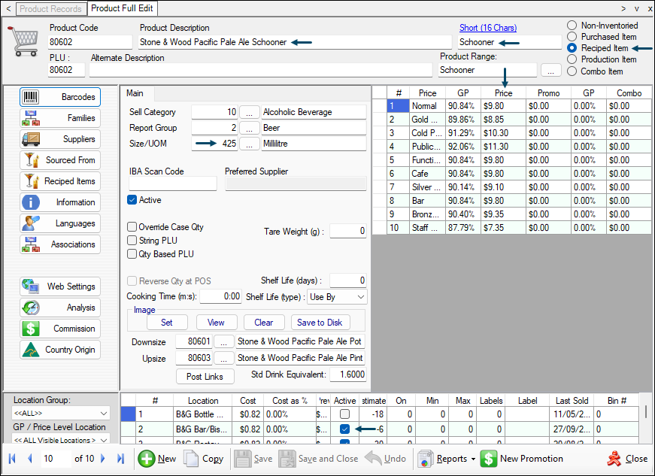Switch to the Product Records tab
Image resolution: width=655 pixels, height=476 pixels.
51,8
